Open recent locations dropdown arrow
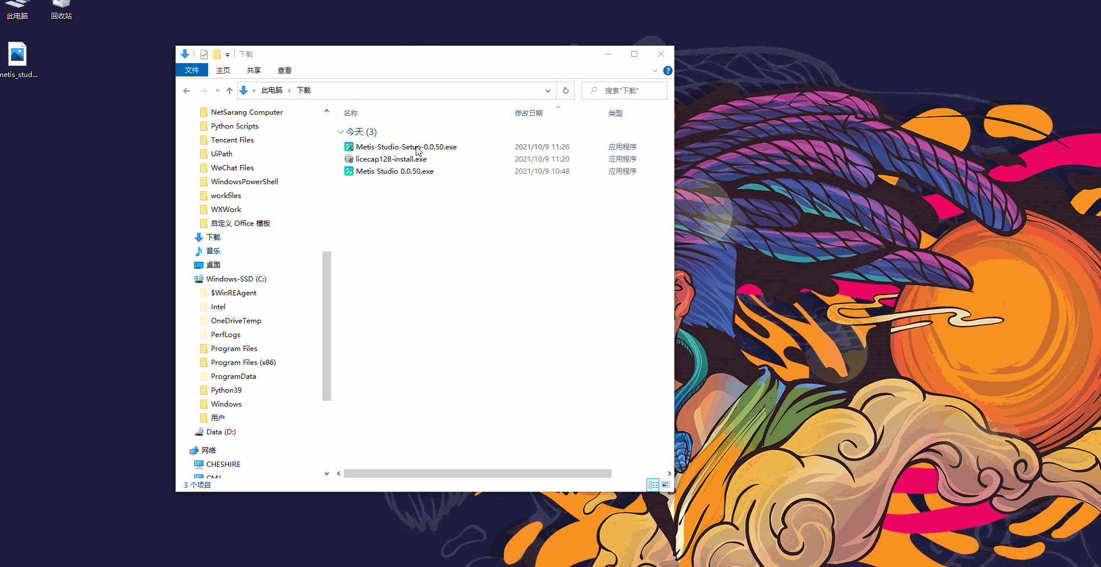Screen dimensions: 1101x567 click(217, 91)
